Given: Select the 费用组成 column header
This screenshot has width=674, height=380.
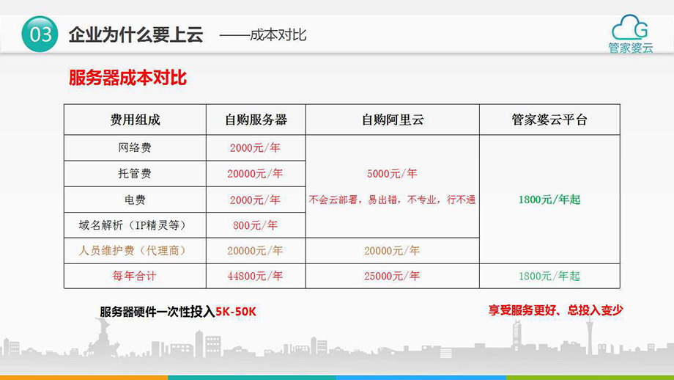Looking at the screenshot, I should coord(135,120).
